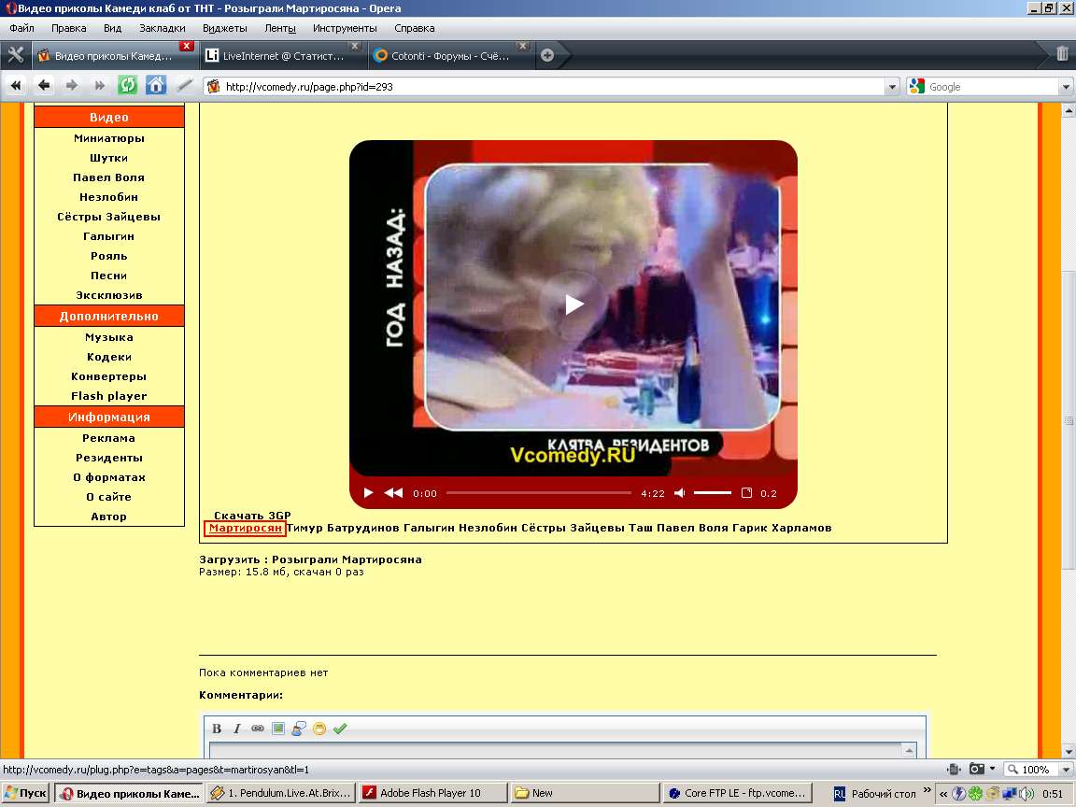
Task: Mute the video player sound
Action: [x=680, y=493]
